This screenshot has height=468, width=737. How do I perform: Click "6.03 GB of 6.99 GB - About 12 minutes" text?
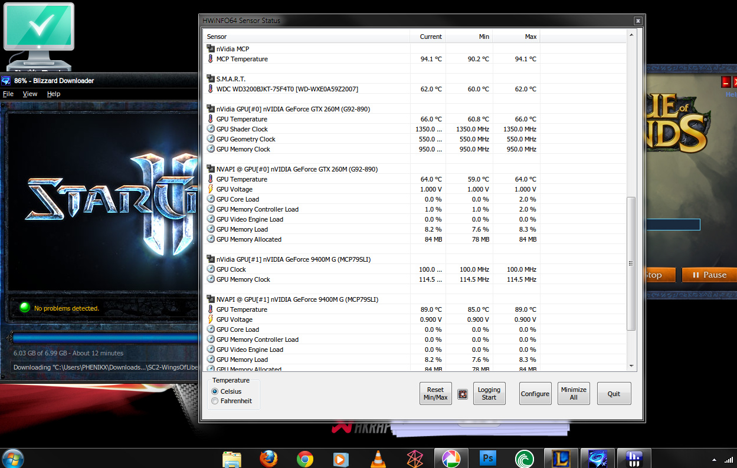(x=68, y=353)
